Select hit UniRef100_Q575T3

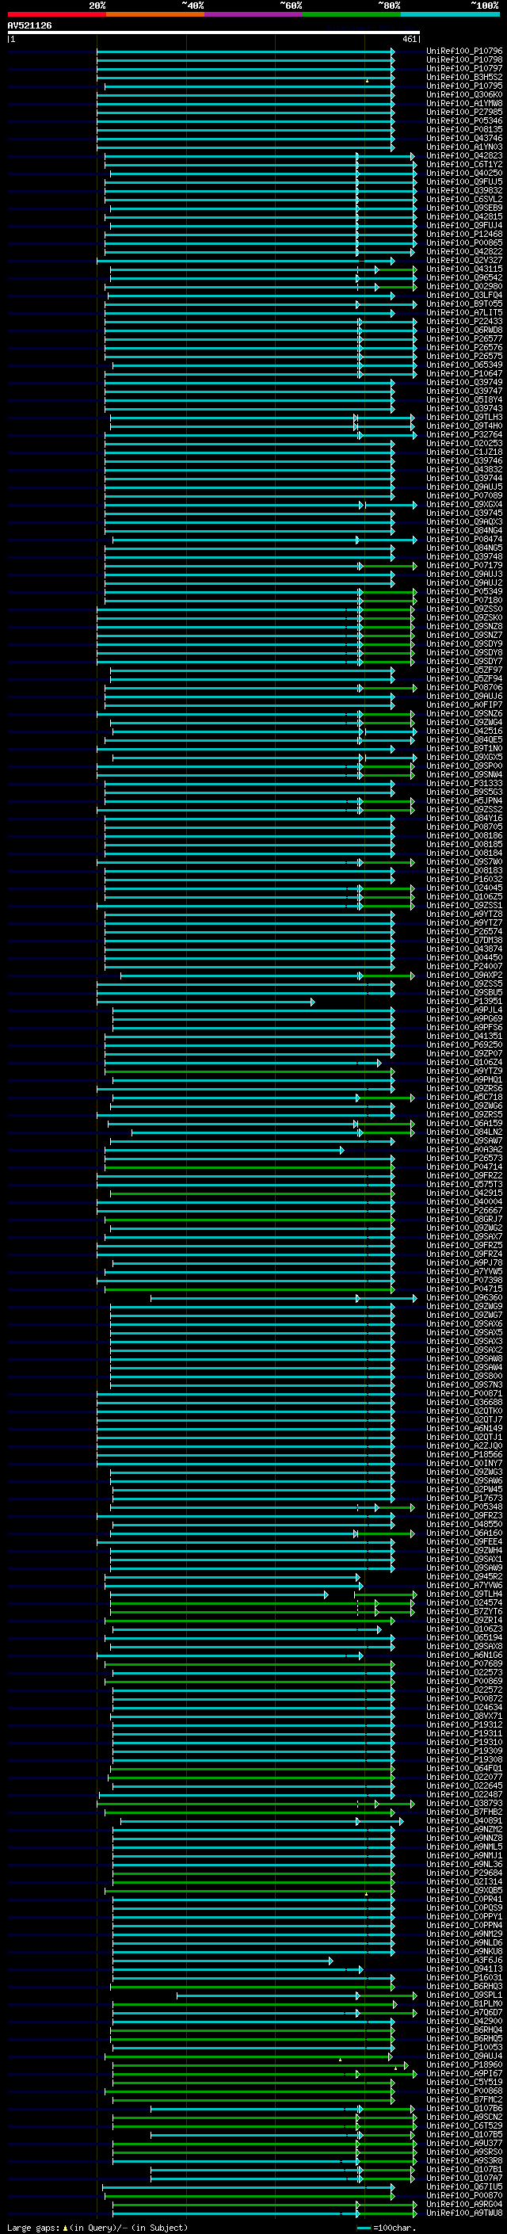pos(464,1185)
